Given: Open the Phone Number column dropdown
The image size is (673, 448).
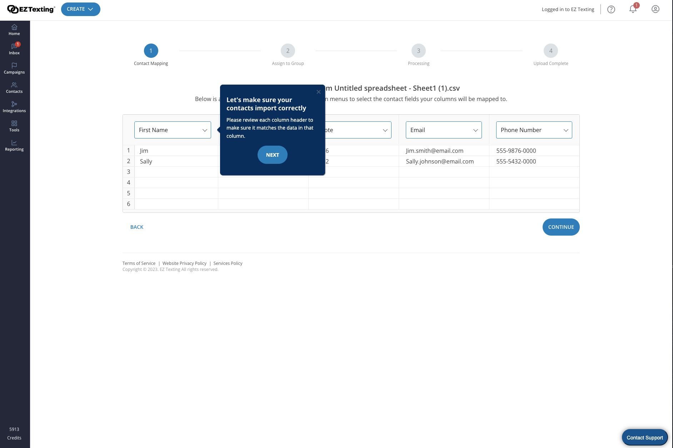Looking at the screenshot, I should point(534,130).
